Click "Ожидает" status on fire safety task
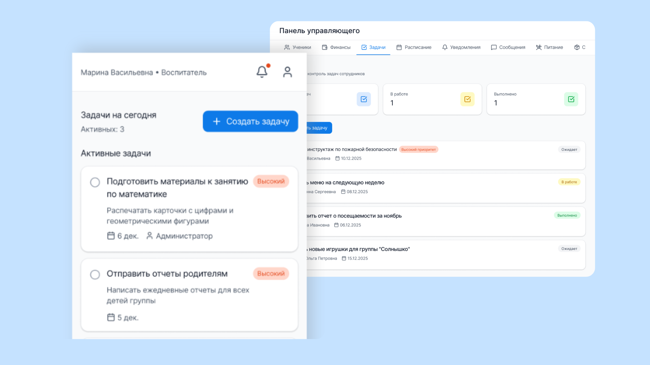This screenshot has height=365, width=650. [569, 150]
